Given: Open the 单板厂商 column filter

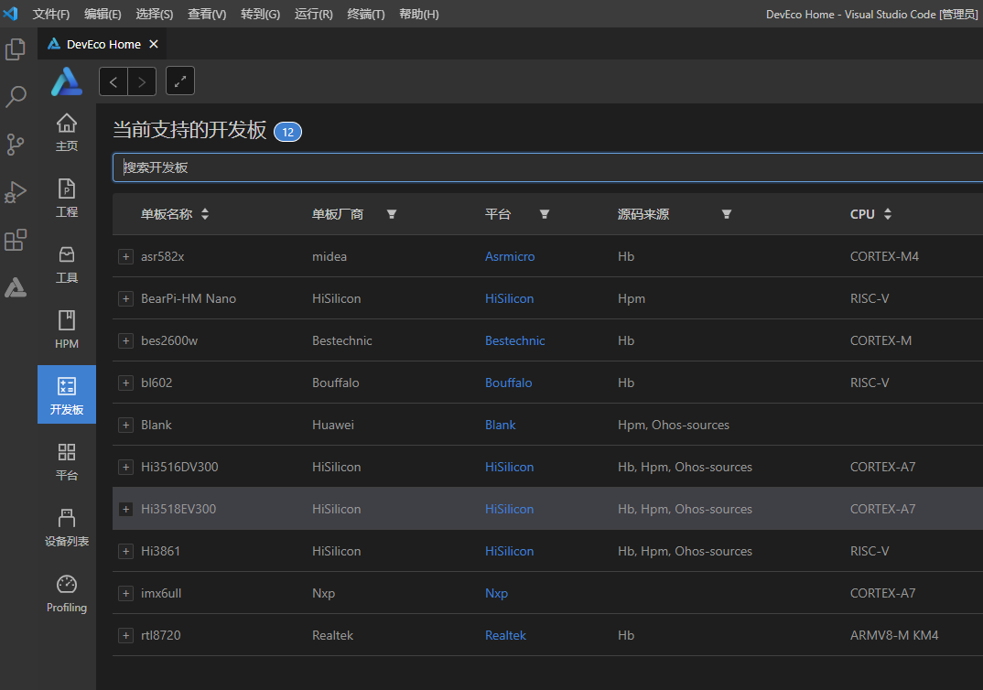Looking at the screenshot, I should (x=392, y=214).
